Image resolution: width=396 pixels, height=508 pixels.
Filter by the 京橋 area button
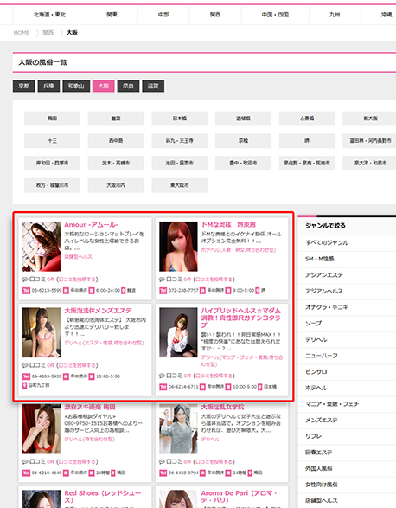[243, 141]
